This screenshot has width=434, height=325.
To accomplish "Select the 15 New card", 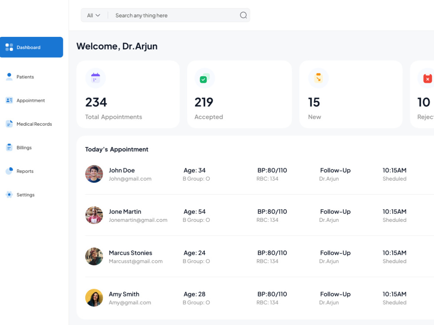I will [351, 94].
